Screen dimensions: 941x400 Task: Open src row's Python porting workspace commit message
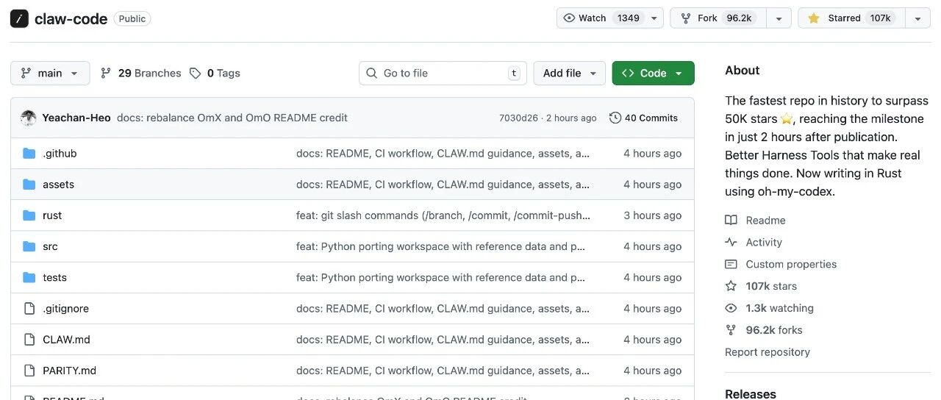[x=441, y=246]
